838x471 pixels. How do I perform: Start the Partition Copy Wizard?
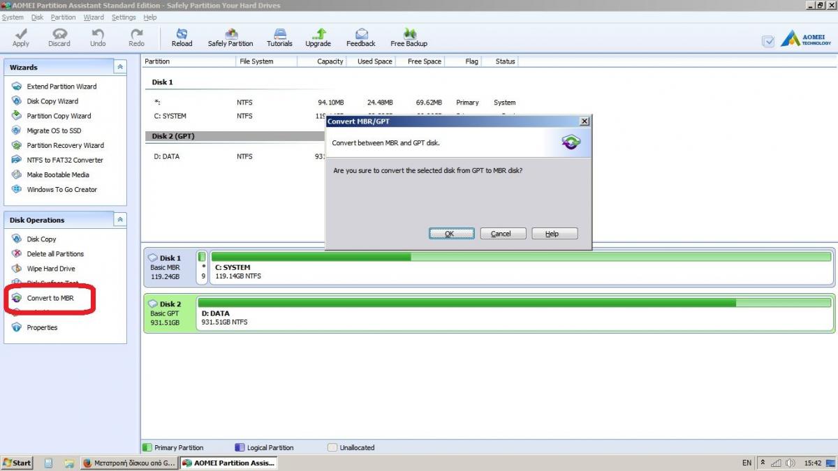52,116
